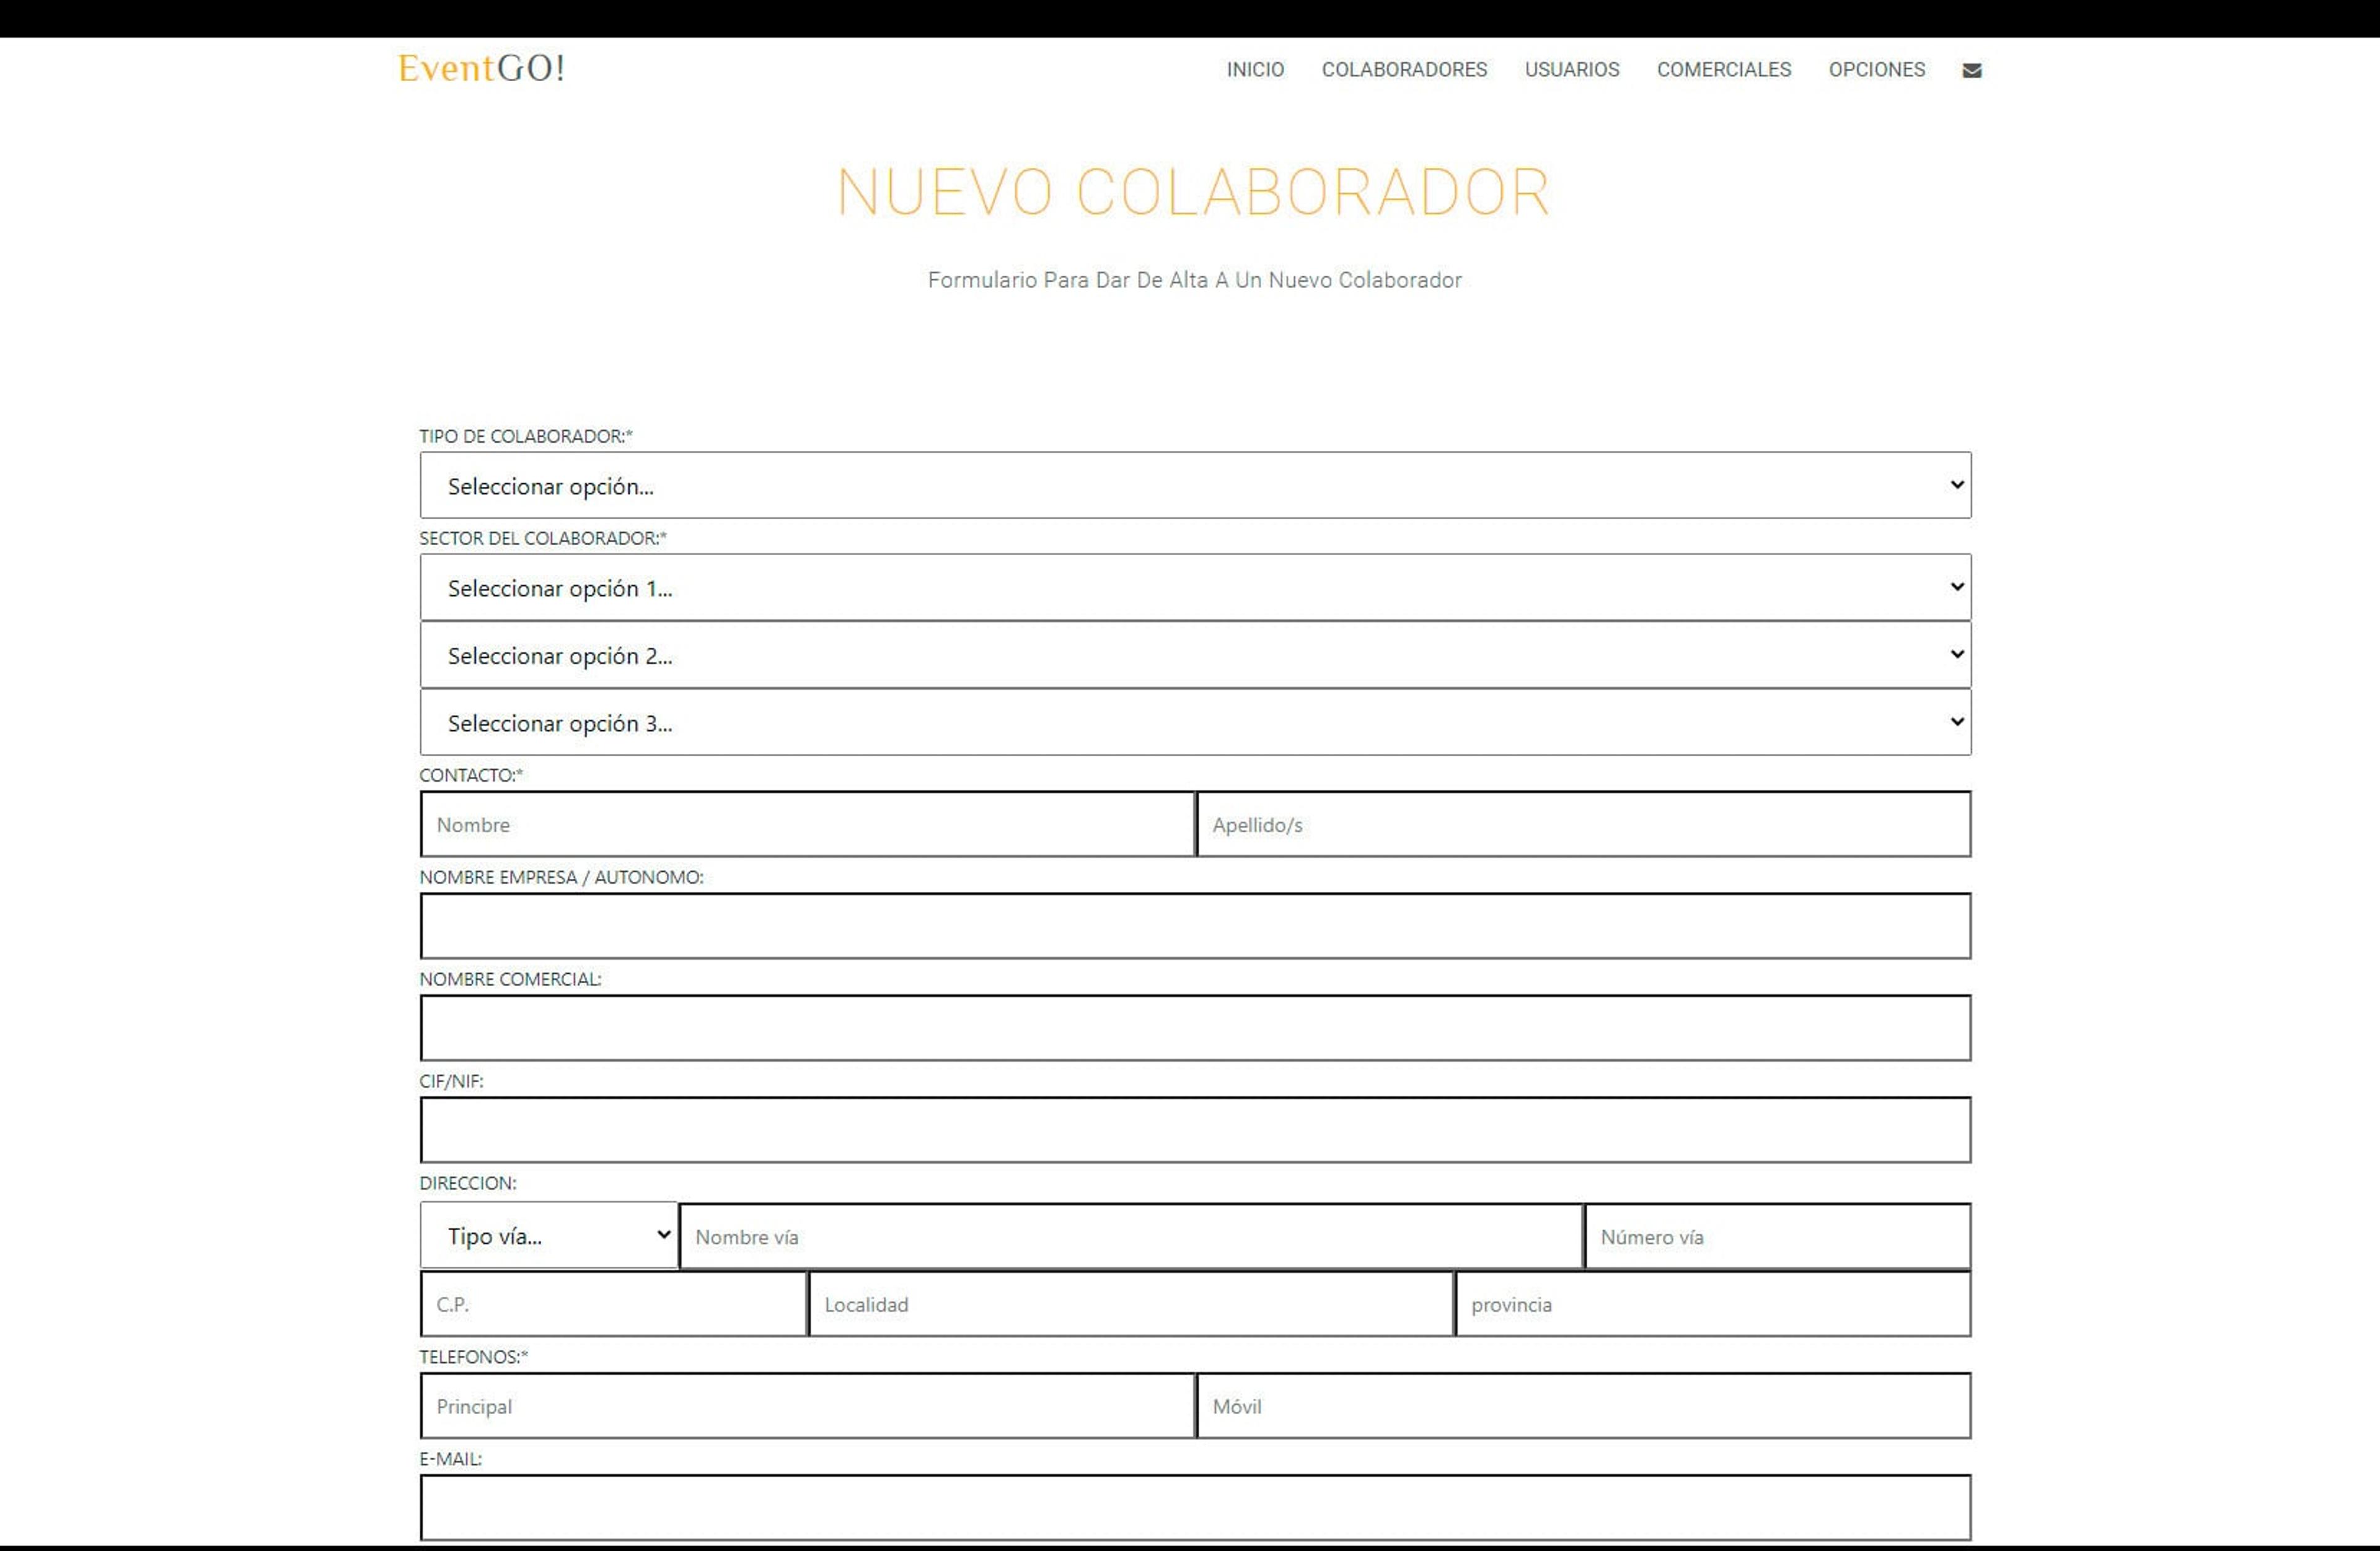Click the Nombre empresa / autonomo input
Image resolution: width=2380 pixels, height=1551 pixels.
click(x=1195, y=927)
